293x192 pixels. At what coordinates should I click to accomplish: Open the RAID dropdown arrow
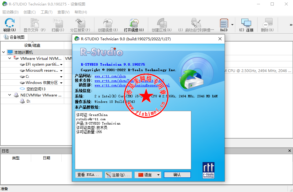[x=232, y=25]
